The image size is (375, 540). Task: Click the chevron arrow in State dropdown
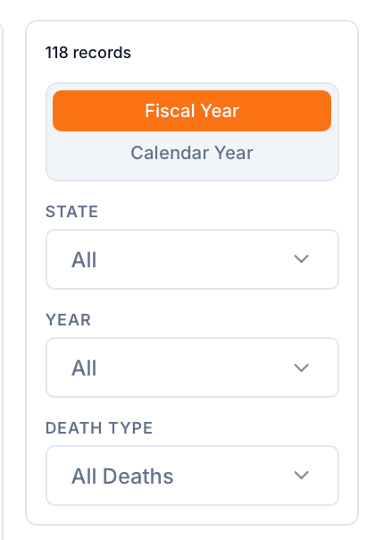(x=302, y=259)
